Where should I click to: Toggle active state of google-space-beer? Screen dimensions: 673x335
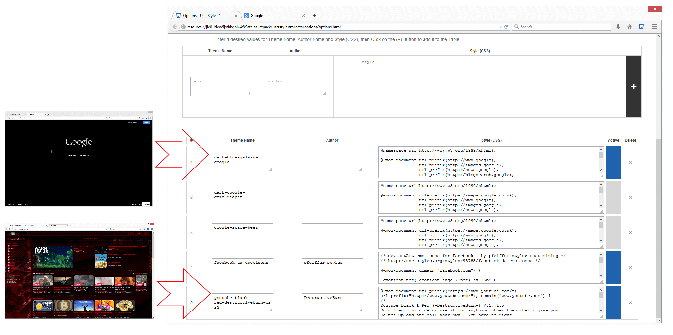613,233
